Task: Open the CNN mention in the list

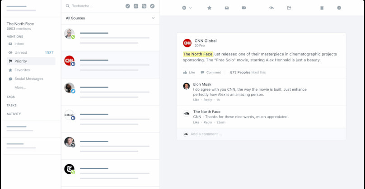Action: tap(110, 65)
